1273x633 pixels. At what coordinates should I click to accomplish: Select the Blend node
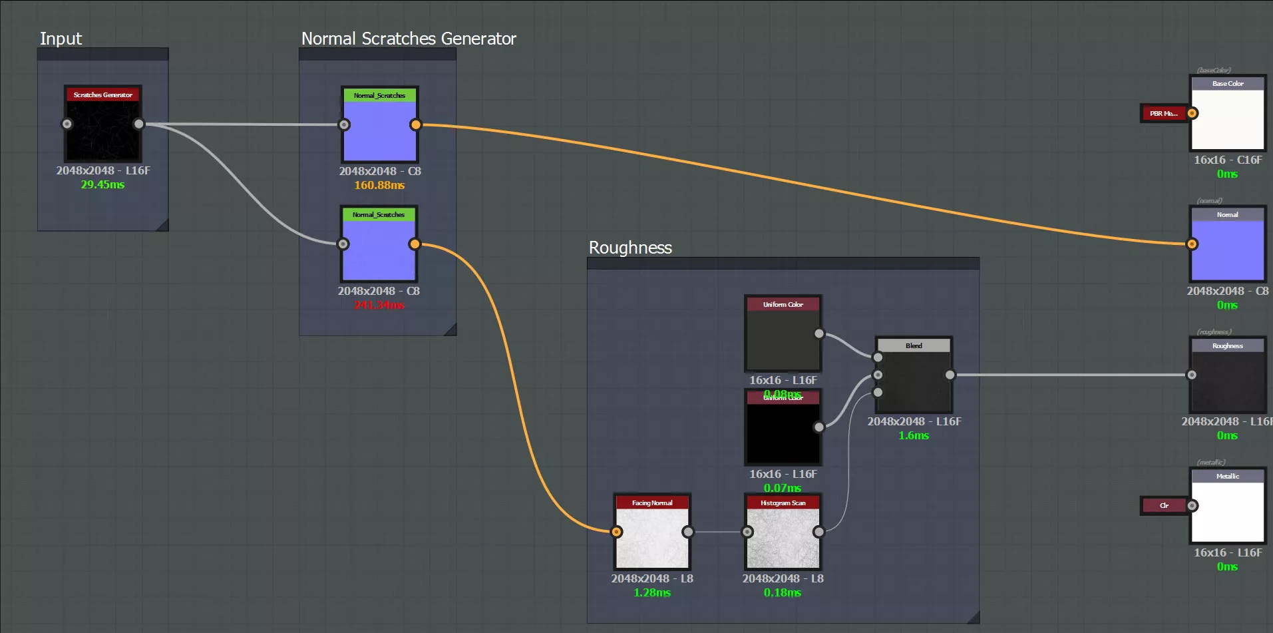tap(914, 381)
